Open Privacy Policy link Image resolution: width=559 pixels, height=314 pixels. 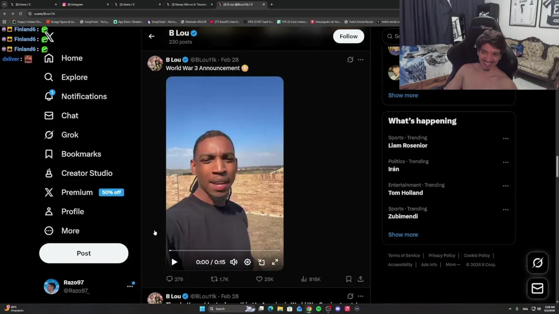click(x=442, y=256)
